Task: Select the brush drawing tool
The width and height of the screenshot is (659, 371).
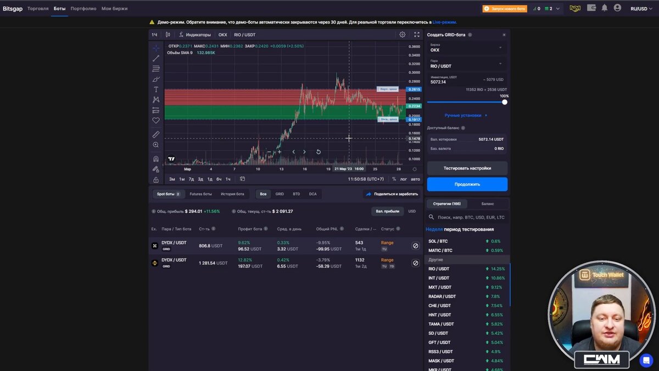Action: (x=156, y=79)
